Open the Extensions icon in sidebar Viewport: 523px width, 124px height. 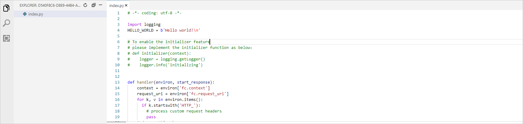(6, 38)
